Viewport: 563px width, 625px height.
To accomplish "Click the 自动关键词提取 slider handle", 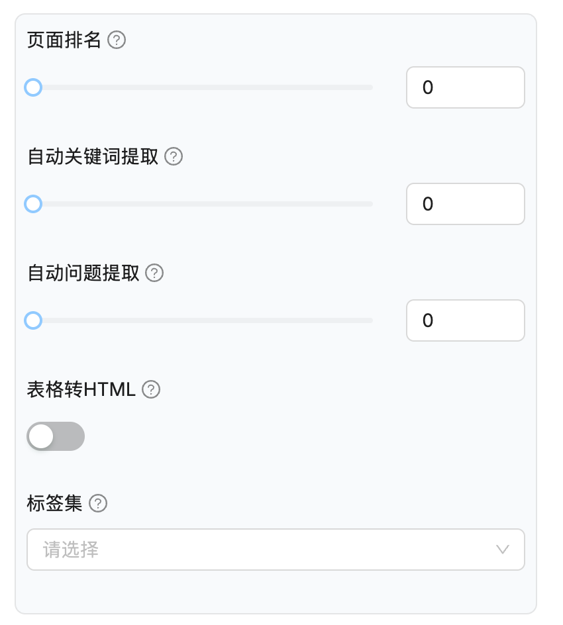I will click(33, 204).
